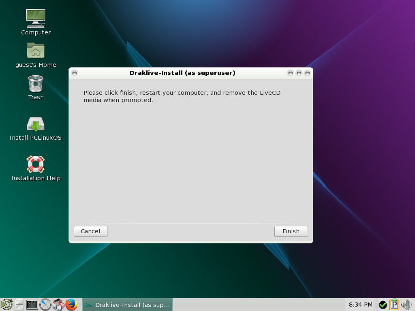
Task: Open the volume control in the system tray
Action: tap(406, 305)
